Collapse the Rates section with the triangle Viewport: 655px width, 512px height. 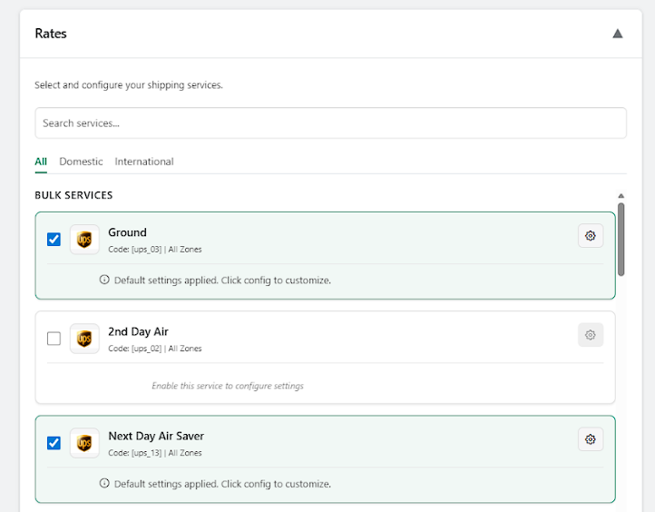618,34
